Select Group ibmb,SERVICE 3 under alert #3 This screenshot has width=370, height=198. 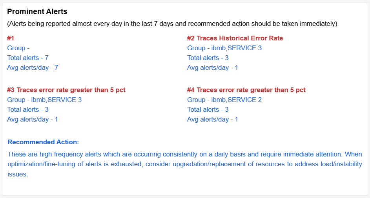(44, 100)
